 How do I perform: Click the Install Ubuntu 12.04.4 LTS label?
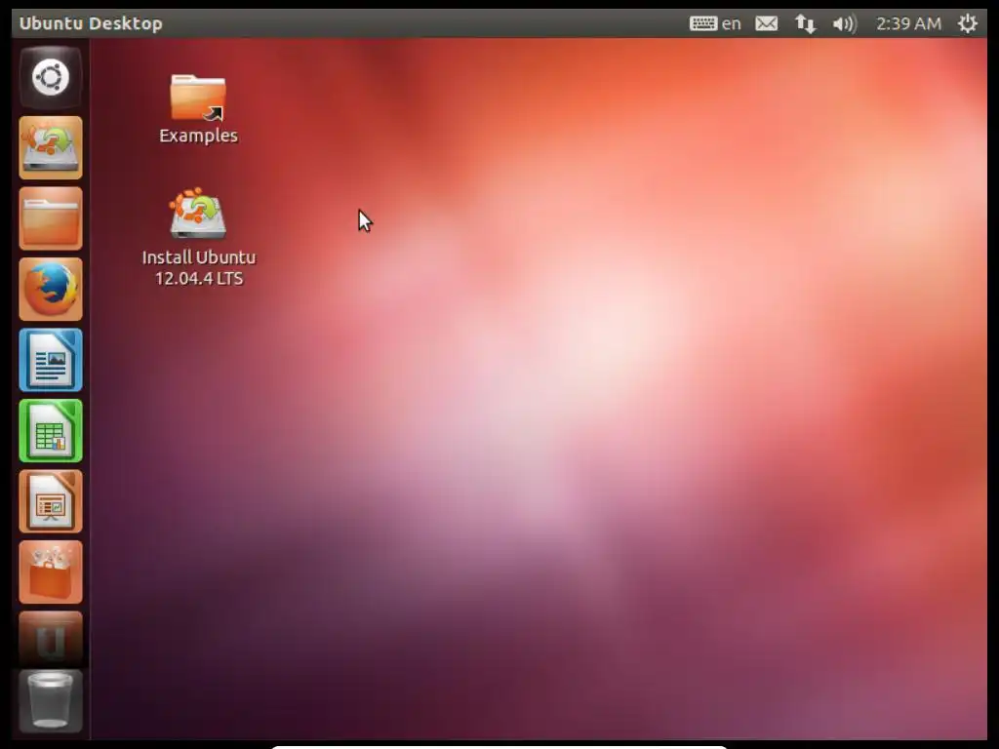coord(199,267)
